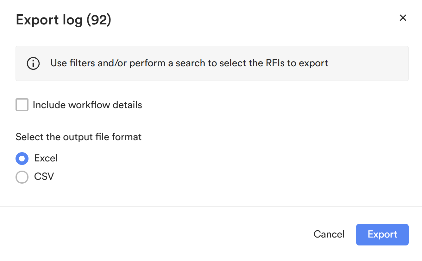Click the info icon before the RFIs message
422x261 pixels.
[33, 63]
